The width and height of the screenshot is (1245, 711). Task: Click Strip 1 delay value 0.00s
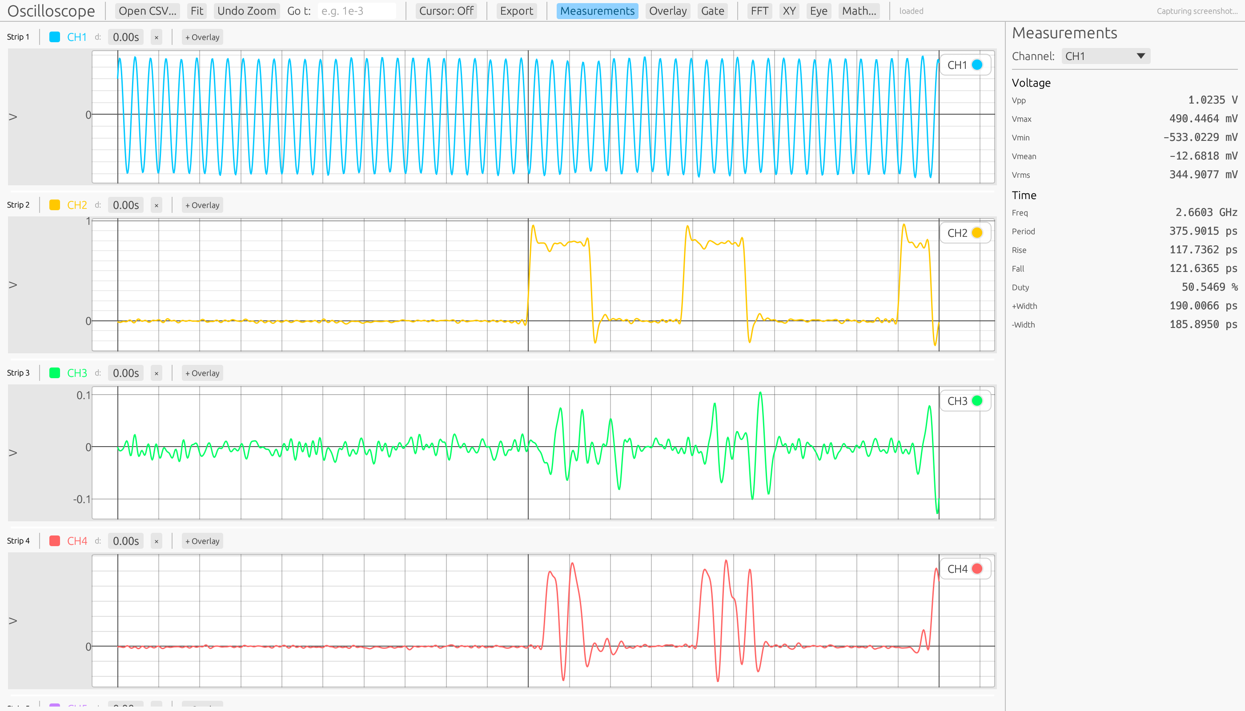click(125, 37)
